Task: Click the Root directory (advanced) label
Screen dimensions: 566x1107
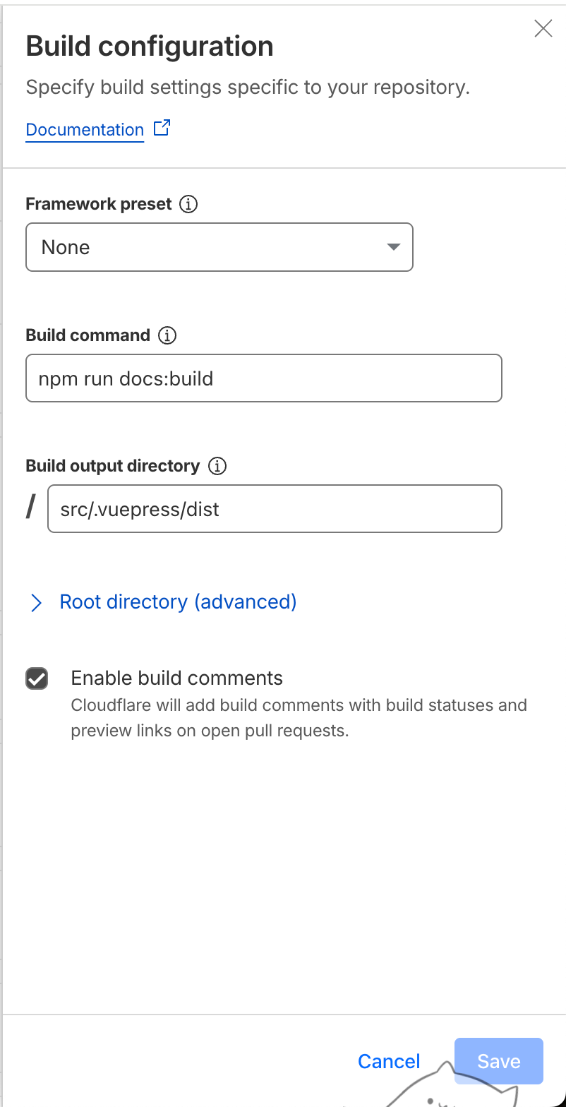Action: click(178, 602)
